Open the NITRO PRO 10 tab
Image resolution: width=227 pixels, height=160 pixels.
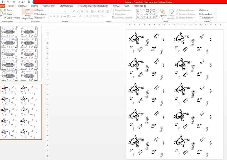[140, 6]
